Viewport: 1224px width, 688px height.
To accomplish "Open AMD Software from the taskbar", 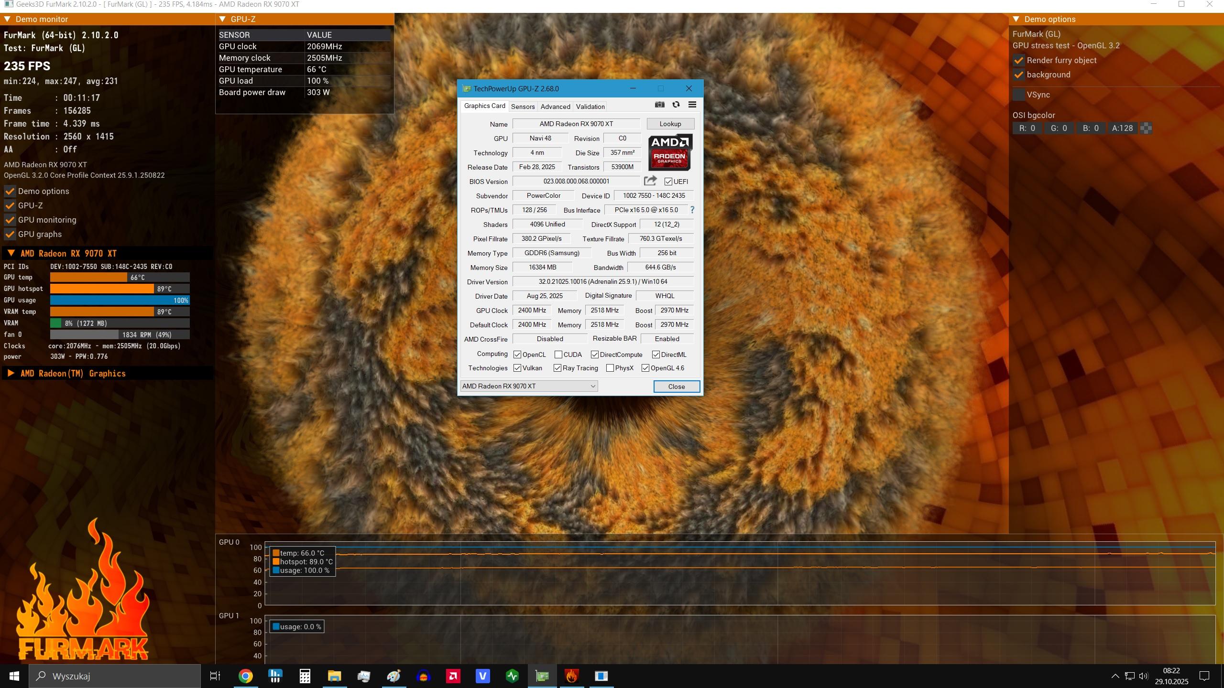I will 453,676.
